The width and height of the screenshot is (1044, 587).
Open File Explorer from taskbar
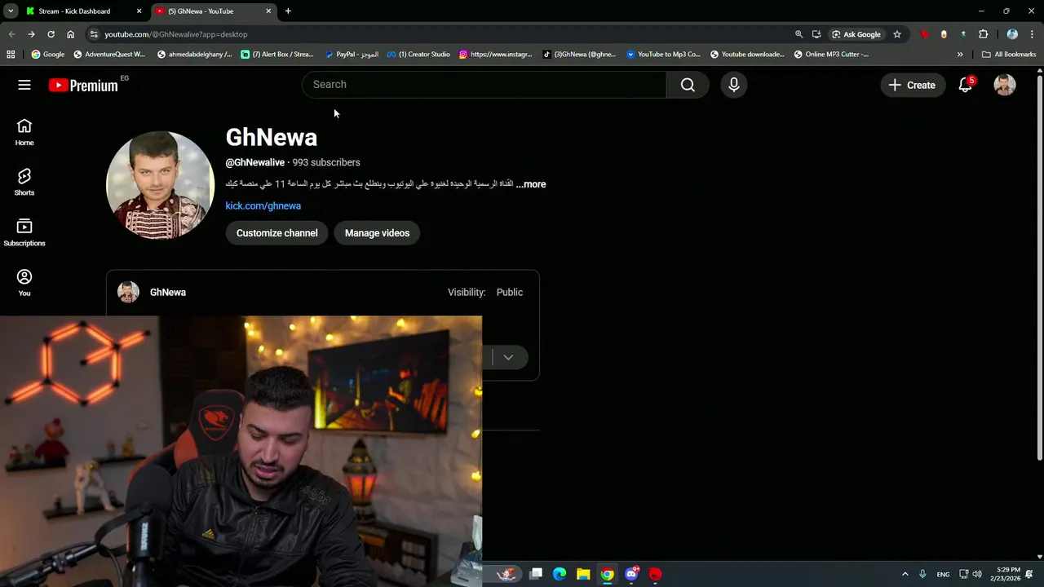583,574
